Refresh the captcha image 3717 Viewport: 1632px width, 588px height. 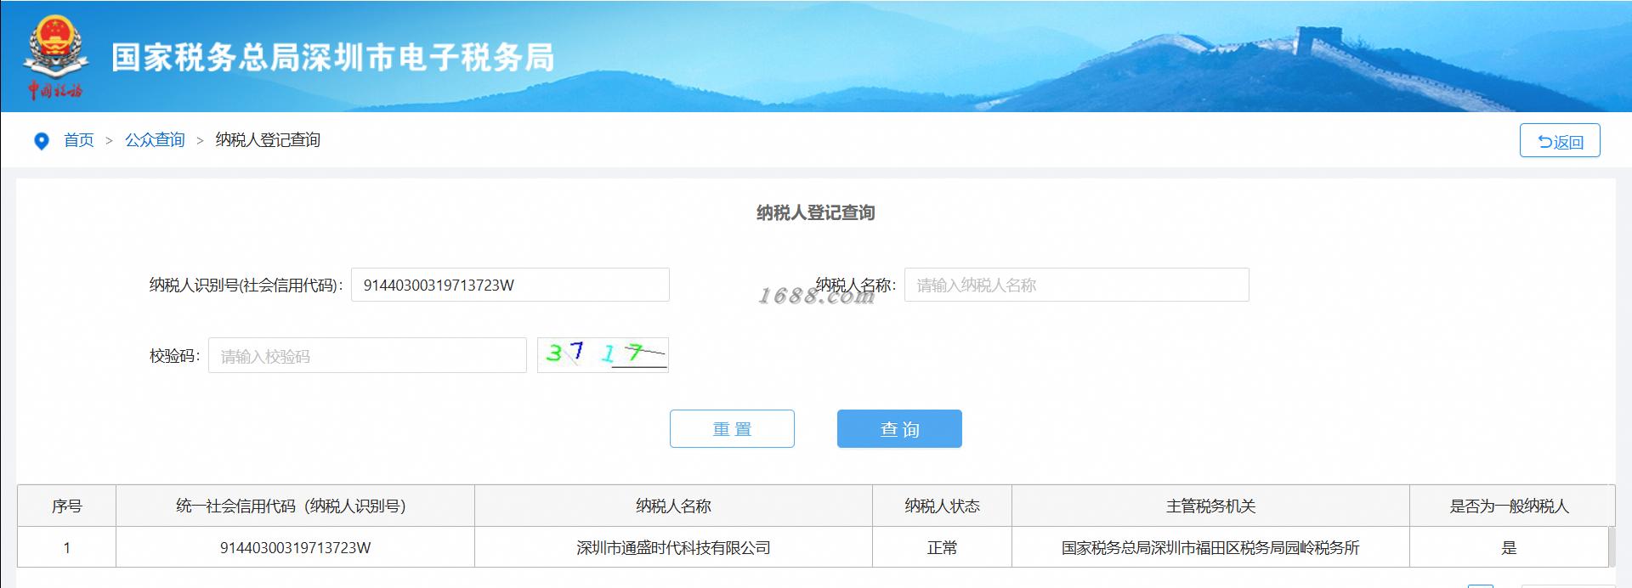point(603,355)
